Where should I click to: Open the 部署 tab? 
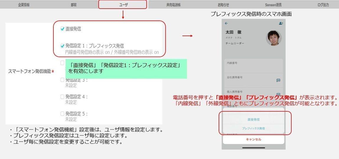[x=74, y=5]
